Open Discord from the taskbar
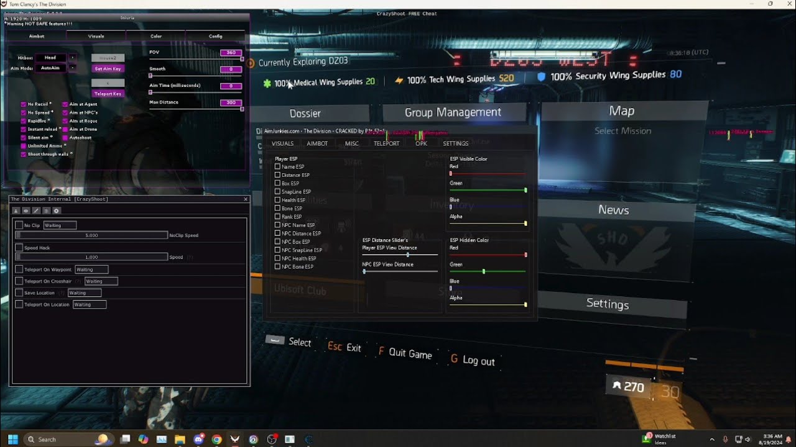The image size is (796, 447). [198, 439]
